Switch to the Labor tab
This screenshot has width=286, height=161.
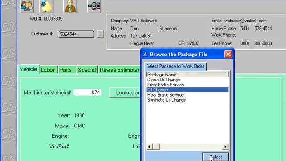coord(48,70)
